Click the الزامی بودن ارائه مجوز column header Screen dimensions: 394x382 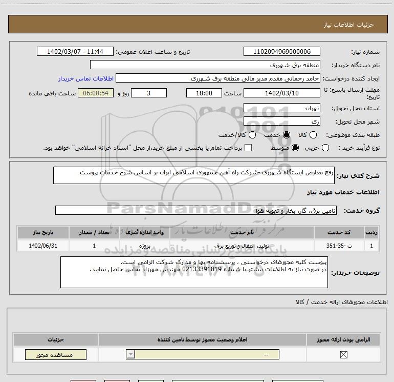pyautogui.click(x=343, y=339)
